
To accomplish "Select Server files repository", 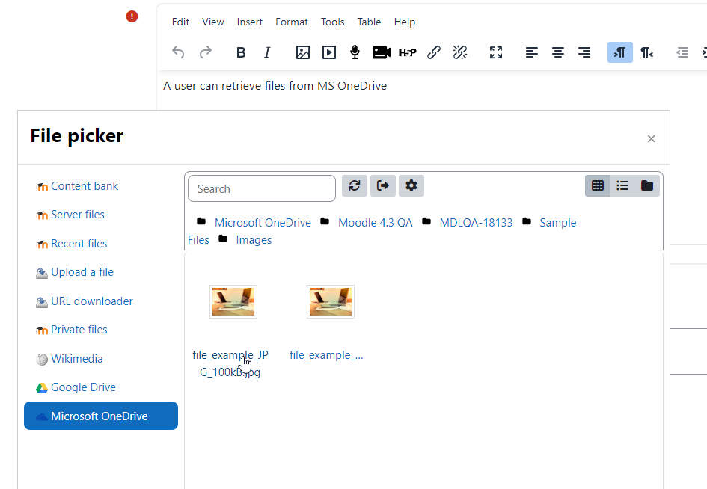I will (70, 215).
